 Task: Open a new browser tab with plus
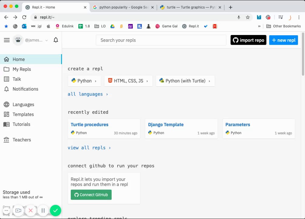point(231,7)
